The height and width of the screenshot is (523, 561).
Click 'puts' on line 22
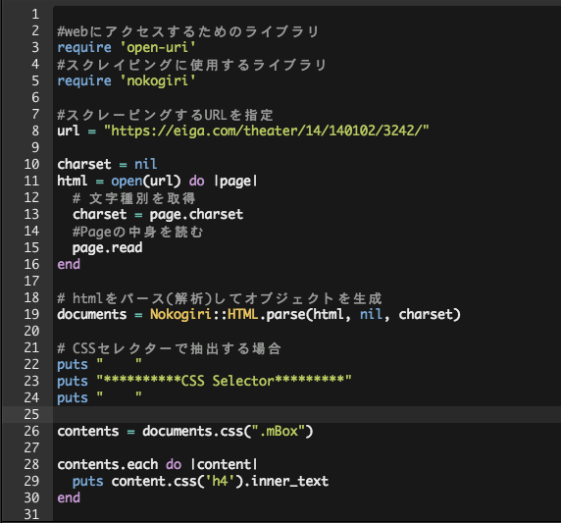(x=73, y=365)
